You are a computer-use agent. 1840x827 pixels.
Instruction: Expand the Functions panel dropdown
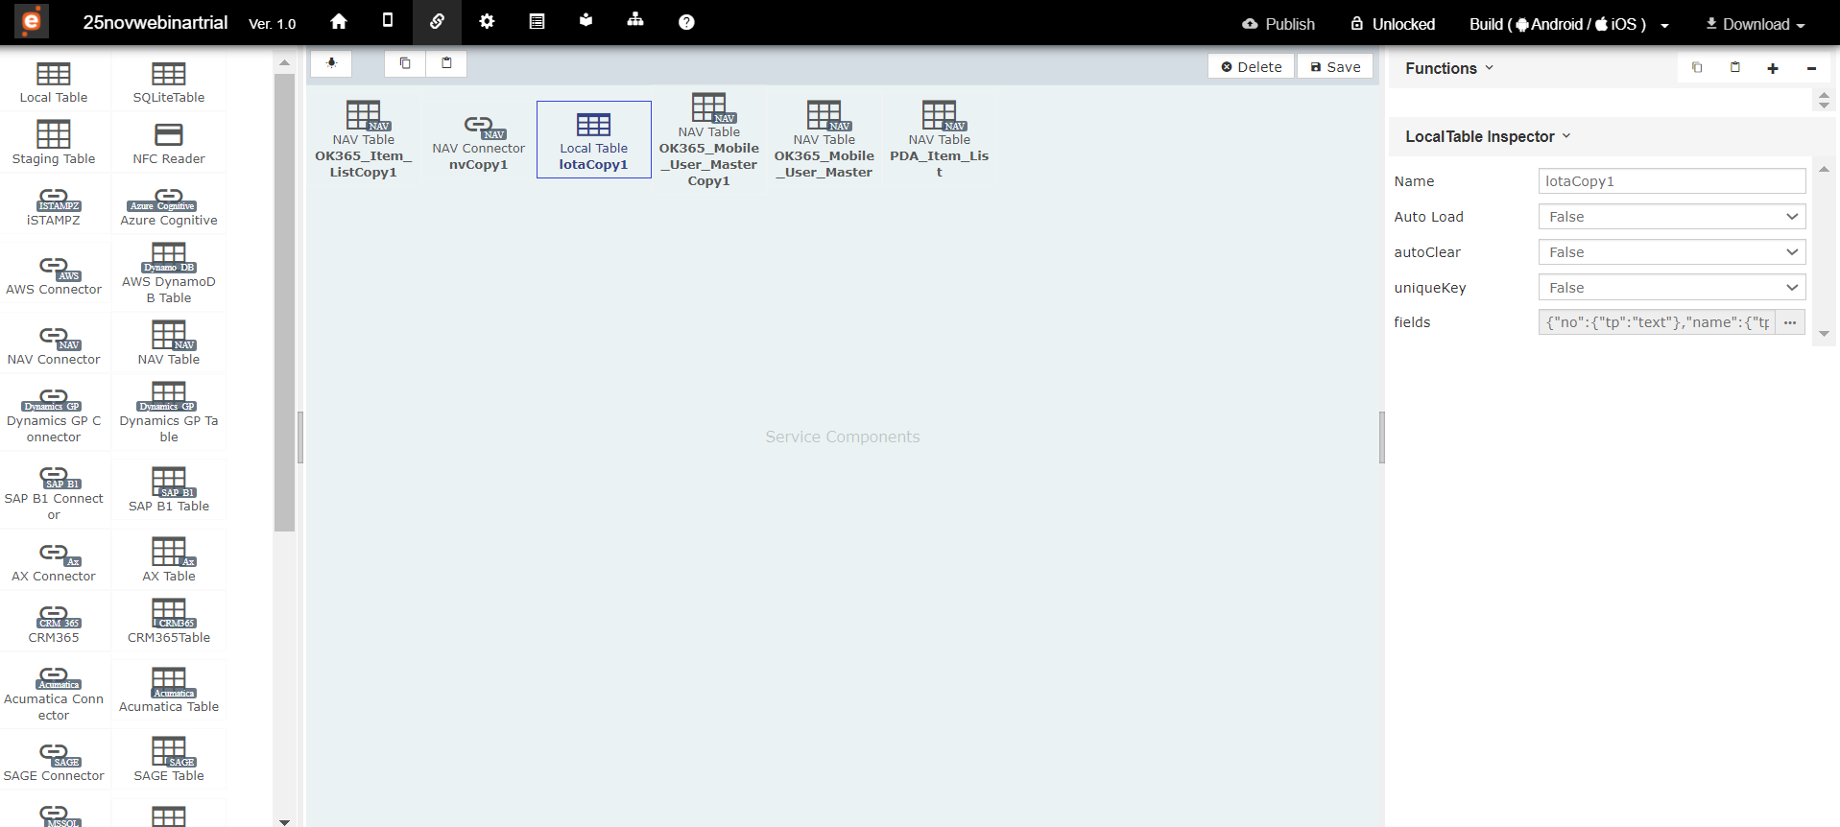click(1449, 68)
